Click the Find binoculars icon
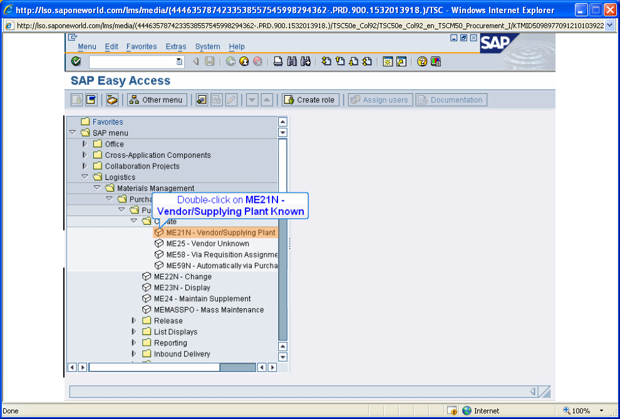 (x=292, y=61)
